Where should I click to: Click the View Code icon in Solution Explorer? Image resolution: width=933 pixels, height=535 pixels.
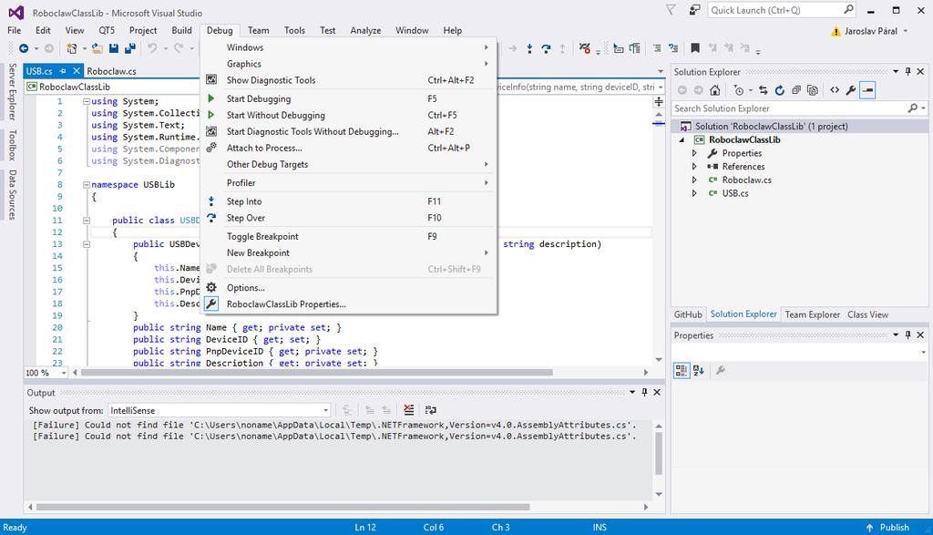835,90
